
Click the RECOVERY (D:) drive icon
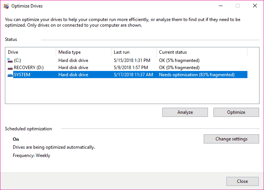click(10, 68)
